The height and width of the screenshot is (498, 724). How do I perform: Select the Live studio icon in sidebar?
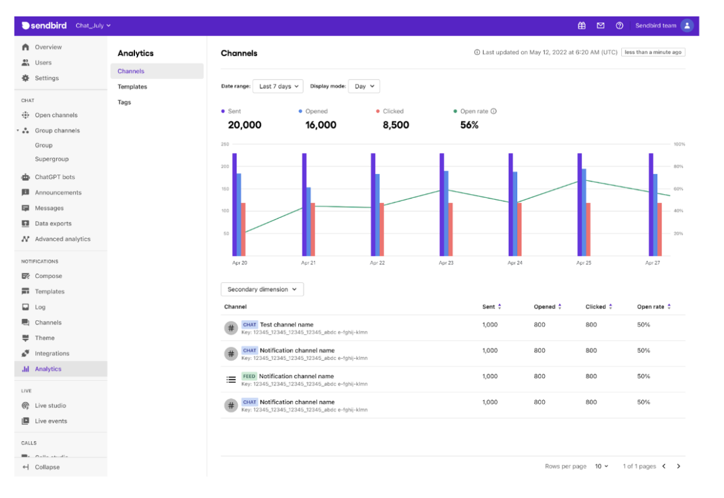pyautogui.click(x=25, y=406)
